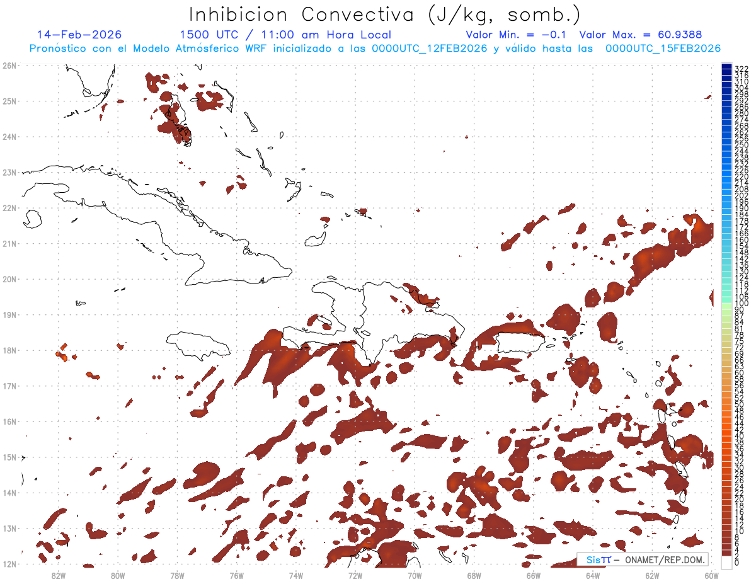756x584 pixels.
Task: Click the 'Modelo Atmosferico WRF' forecast text
Action: point(200,49)
